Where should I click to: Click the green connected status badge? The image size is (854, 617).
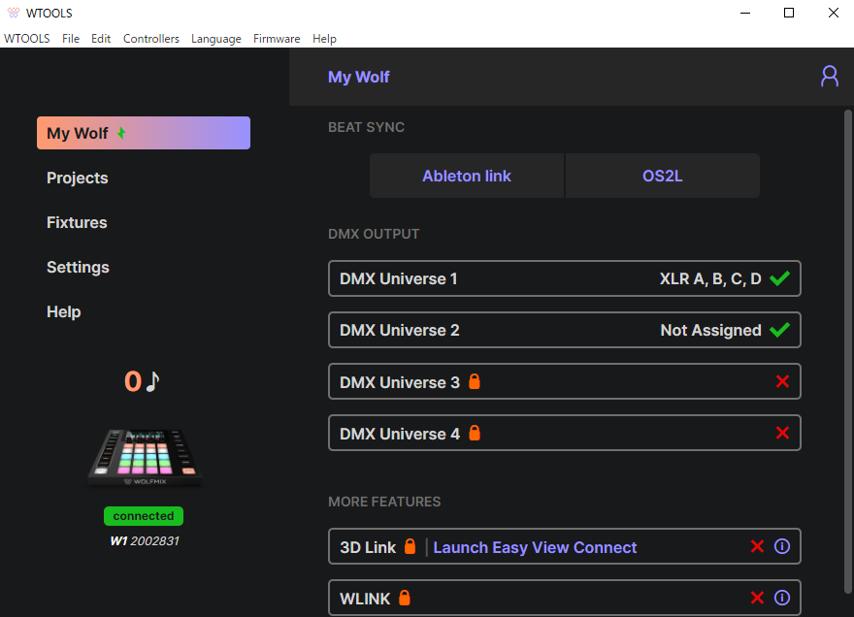click(144, 516)
